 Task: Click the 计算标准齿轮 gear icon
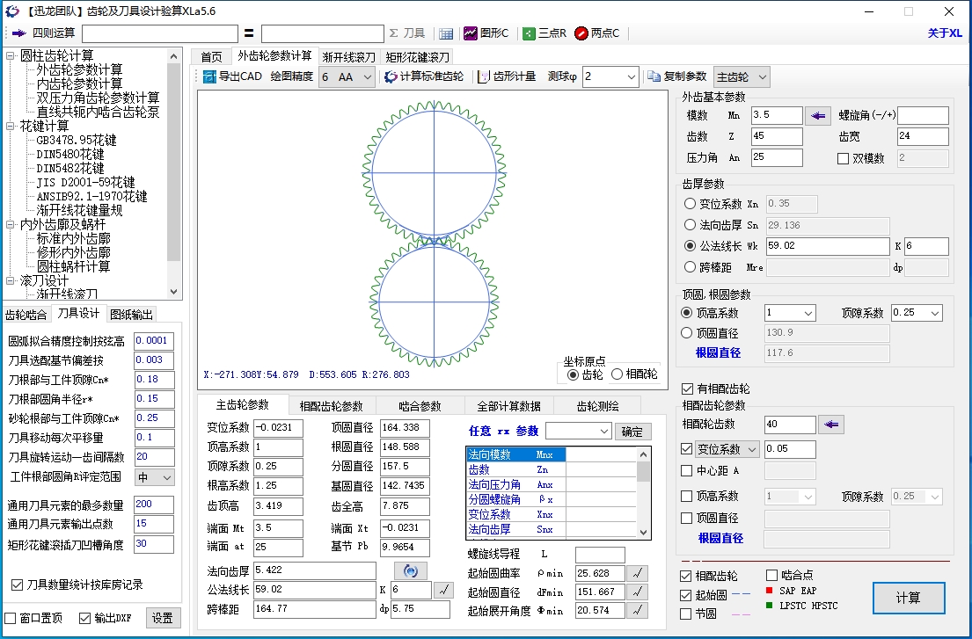tap(391, 76)
